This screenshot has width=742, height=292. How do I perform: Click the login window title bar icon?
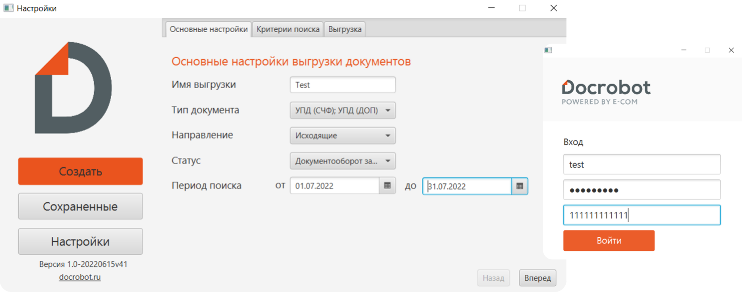(548, 50)
